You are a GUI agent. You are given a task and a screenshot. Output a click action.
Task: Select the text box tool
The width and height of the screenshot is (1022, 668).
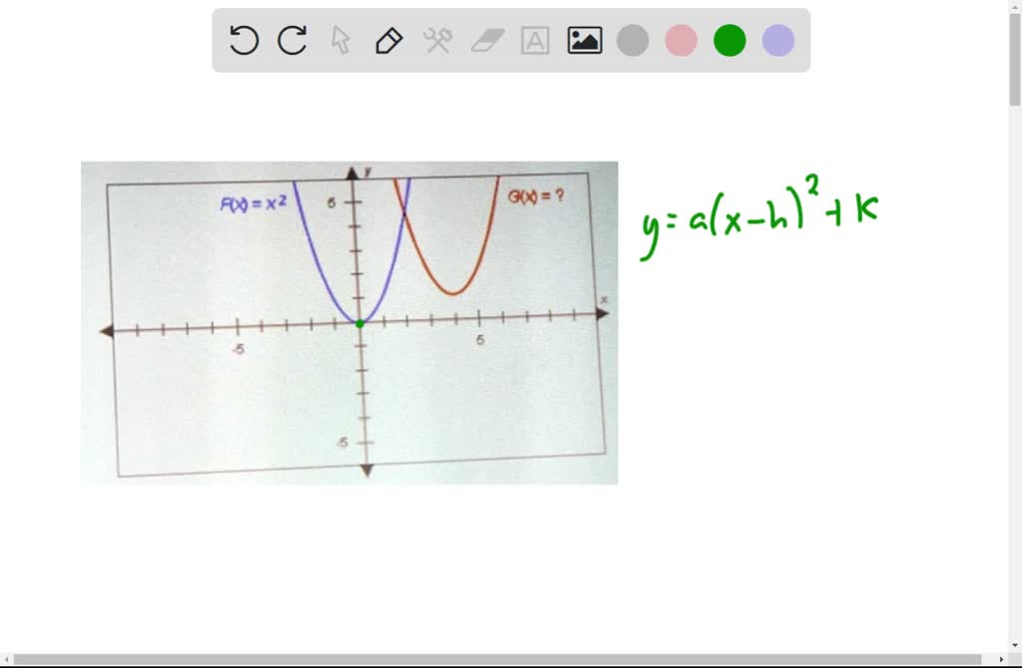[x=535, y=40]
